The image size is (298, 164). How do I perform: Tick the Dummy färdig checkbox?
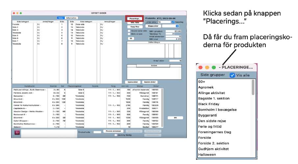[115, 135]
